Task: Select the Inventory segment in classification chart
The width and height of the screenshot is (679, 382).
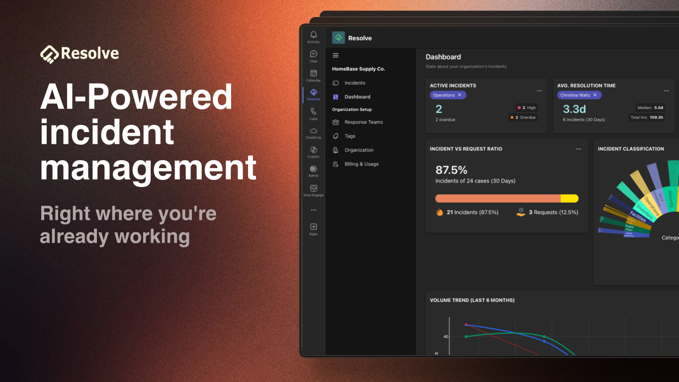Action: tap(644, 211)
